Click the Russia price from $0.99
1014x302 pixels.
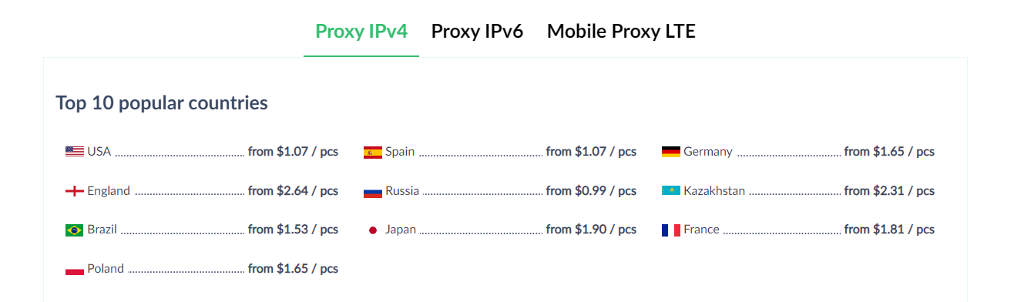click(591, 190)
